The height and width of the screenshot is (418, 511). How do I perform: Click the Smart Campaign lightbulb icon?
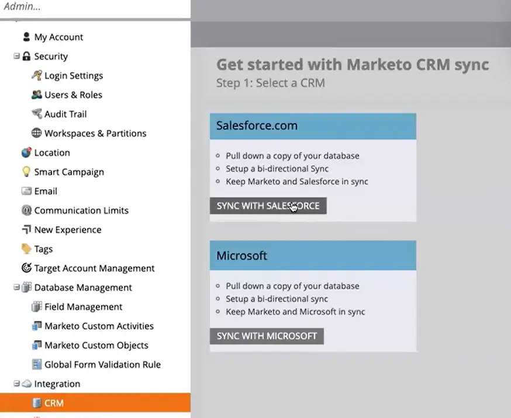26,172
